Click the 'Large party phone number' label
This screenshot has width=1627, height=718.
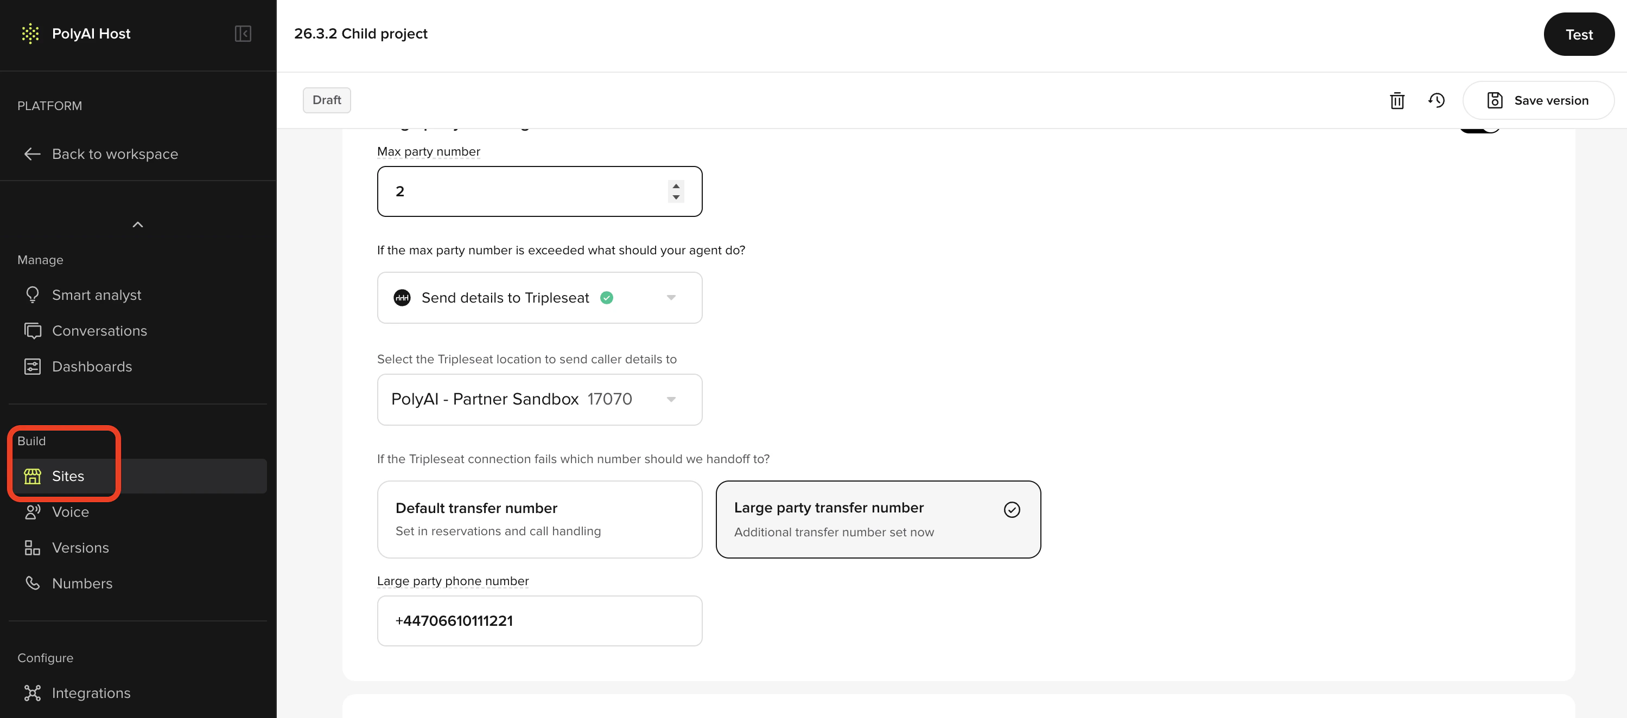[x=453, y=581]
